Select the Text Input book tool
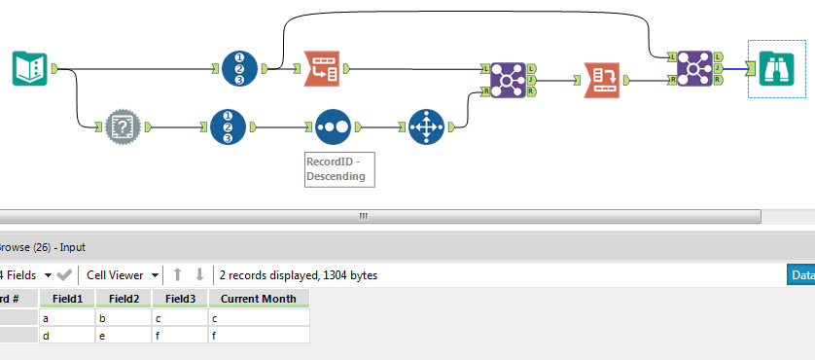Image resolution: width=815 pixels, height=360 pixels. coord(29,69)
